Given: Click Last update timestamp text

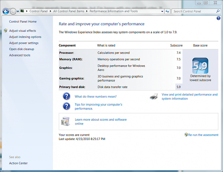Looking at the screenshot, I should click(82, 139).
